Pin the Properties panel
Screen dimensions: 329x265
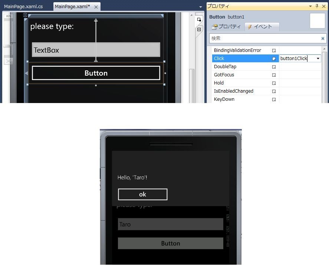(317, 6)
